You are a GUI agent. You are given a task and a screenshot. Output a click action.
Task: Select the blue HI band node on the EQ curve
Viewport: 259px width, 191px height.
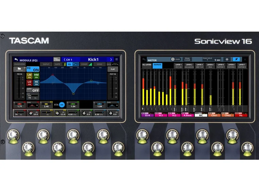pyautogui.click(x=98, y=83)
